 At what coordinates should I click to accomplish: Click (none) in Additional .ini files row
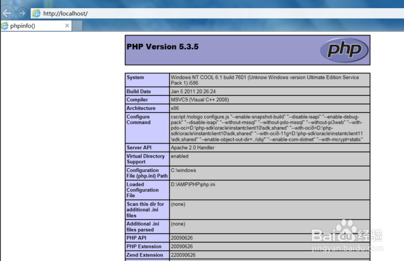click(x=178, y=224)
